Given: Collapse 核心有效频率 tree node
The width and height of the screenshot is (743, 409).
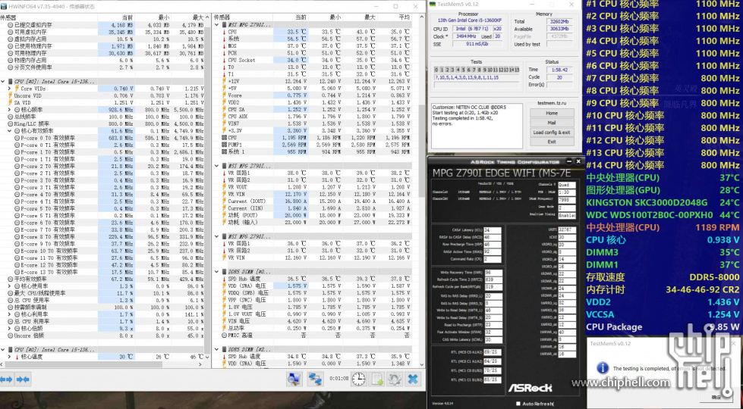Looking at the screenshot, I should [x=10, y=131].
